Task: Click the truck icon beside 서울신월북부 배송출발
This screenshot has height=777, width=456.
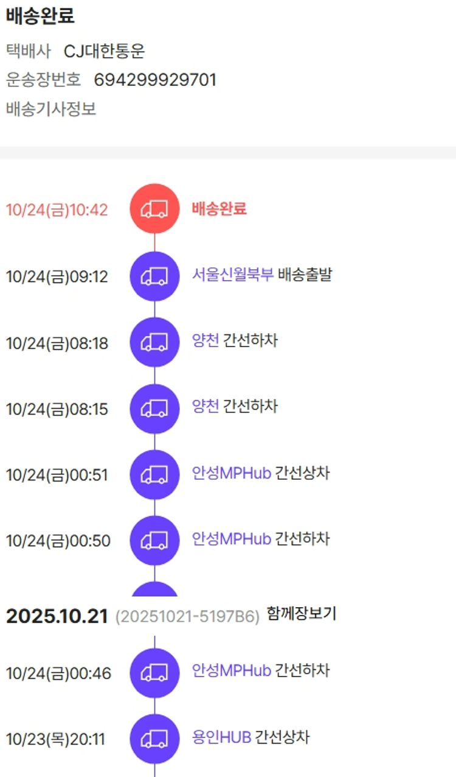Action: pos(154,276)
